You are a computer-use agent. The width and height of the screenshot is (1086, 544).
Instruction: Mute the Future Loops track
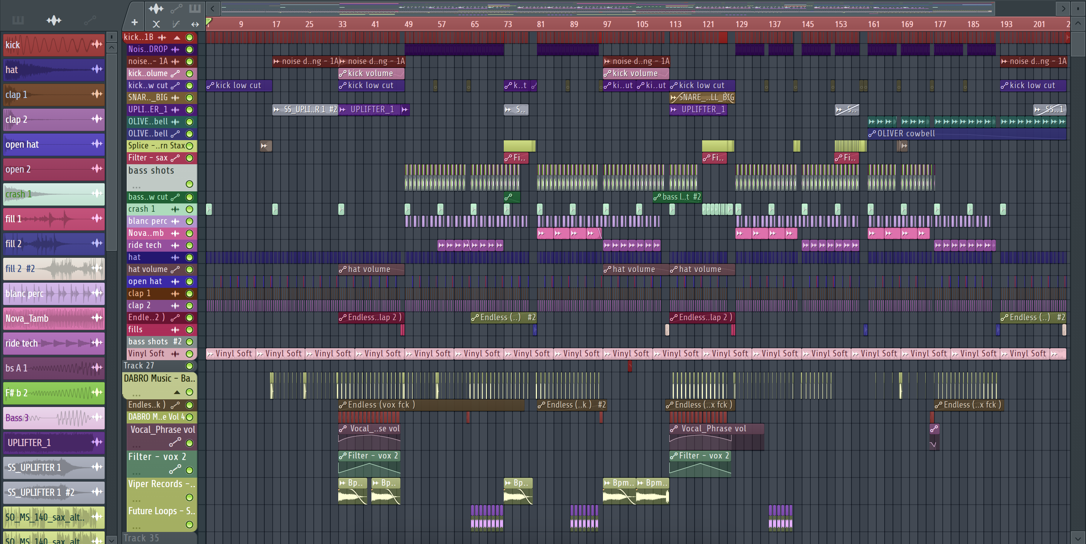190,524
